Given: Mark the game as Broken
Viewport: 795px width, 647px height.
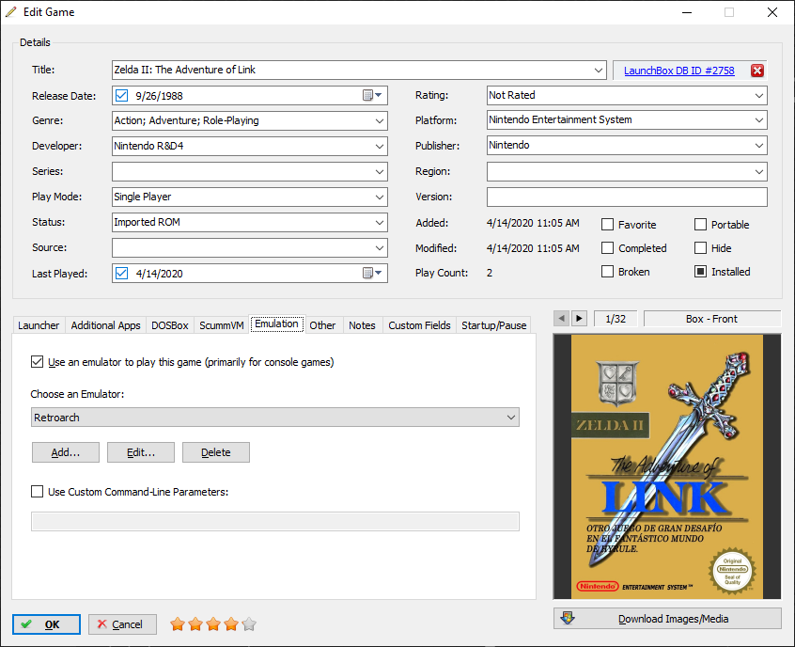Looking at the screenshot, I should pos(607,272).
